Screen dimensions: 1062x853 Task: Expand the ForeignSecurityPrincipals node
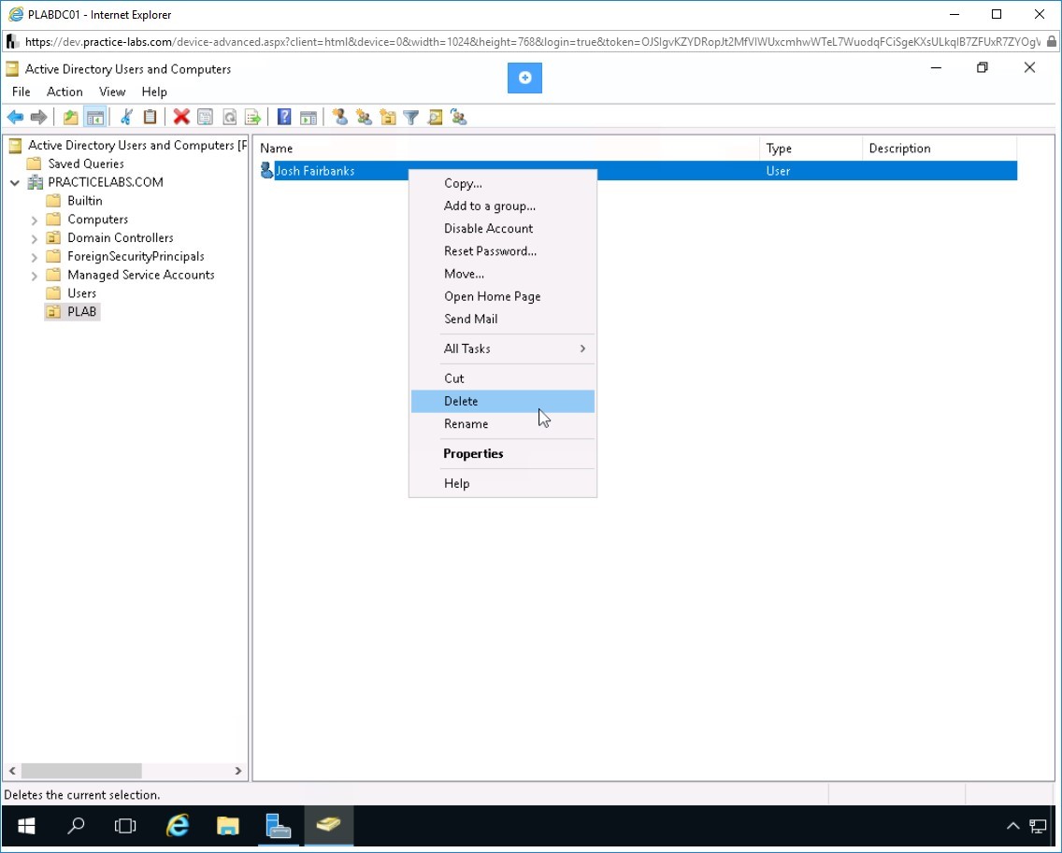click(34, 257)
